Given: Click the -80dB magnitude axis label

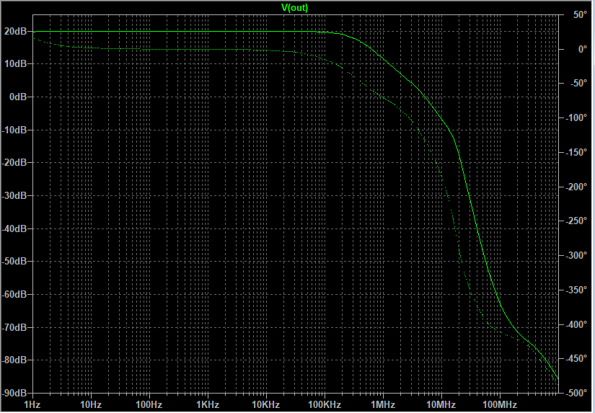Looking at the screenshot, I should [14, 360].
